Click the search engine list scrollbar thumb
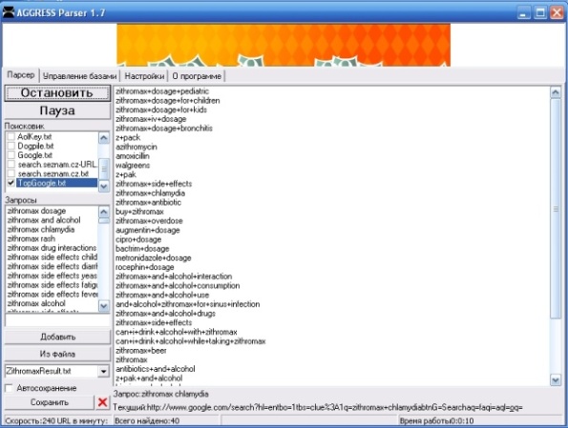The width and height of the screenshot is (568, 428). 104,169
